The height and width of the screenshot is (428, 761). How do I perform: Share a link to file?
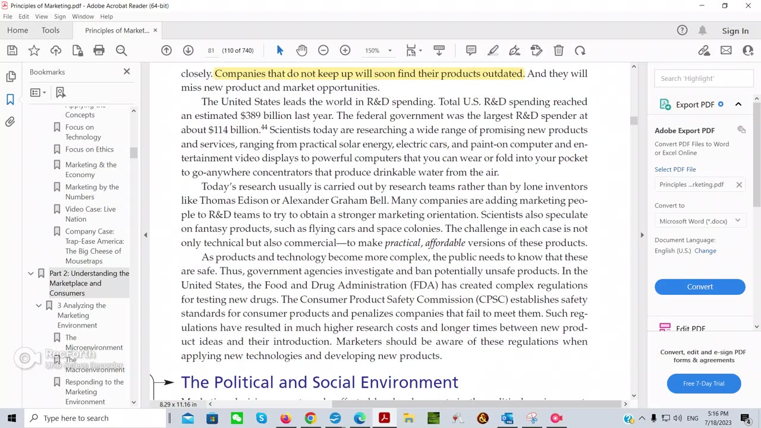tap(704, 51)
